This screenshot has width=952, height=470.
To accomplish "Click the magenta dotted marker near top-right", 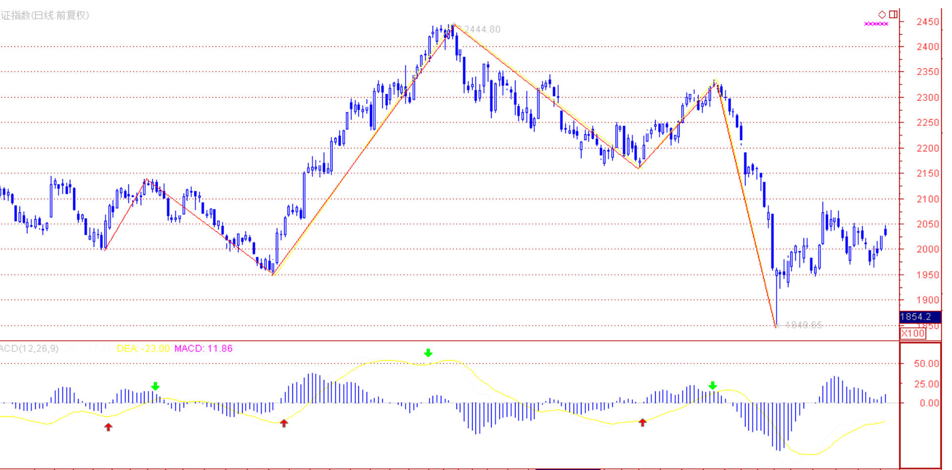I will pos(876,23).
